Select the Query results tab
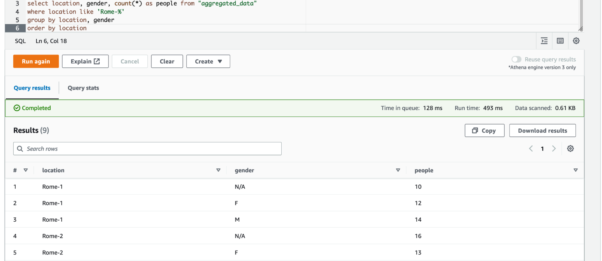This screenshot has width=602, height=261. tap(32, 88)
